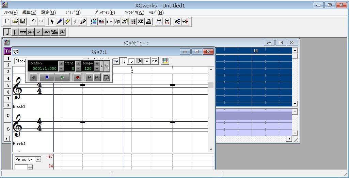This screenshot has width=349, height=178.
Task: Open the 設定(U) menu
Action: pyautogui.click(x=49, y=13)
